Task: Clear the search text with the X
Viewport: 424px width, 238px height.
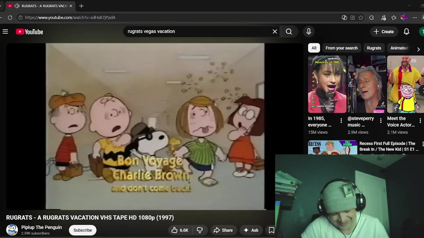Action: click(275, 31)
